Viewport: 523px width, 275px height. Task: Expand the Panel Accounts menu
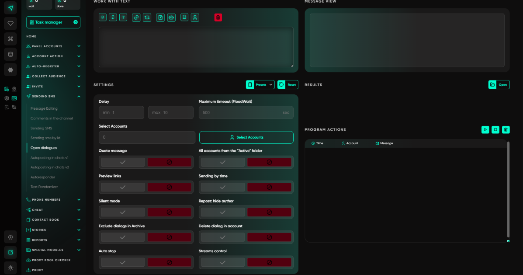coord(53,46)
